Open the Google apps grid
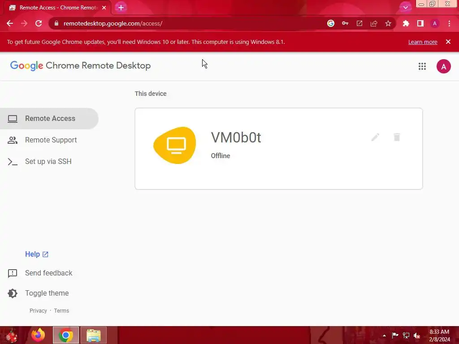This screenshot has height=344, width=459. coord(422,66)
